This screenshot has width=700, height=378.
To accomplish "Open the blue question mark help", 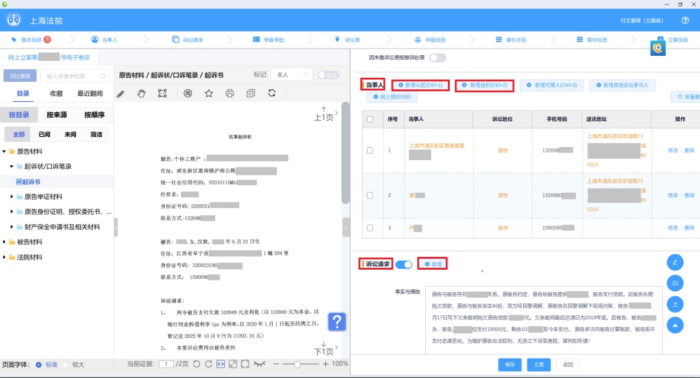I will pyautogui.click(x=337, y=322).
